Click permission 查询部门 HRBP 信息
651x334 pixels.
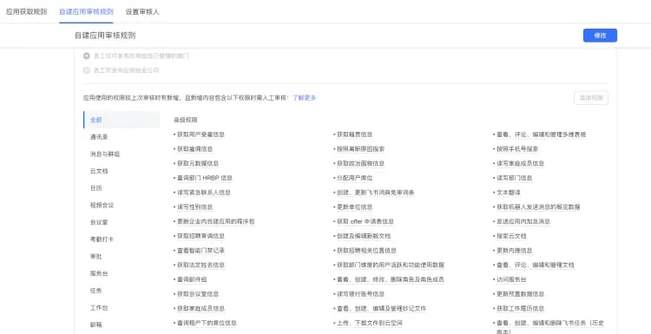[205, 178]
